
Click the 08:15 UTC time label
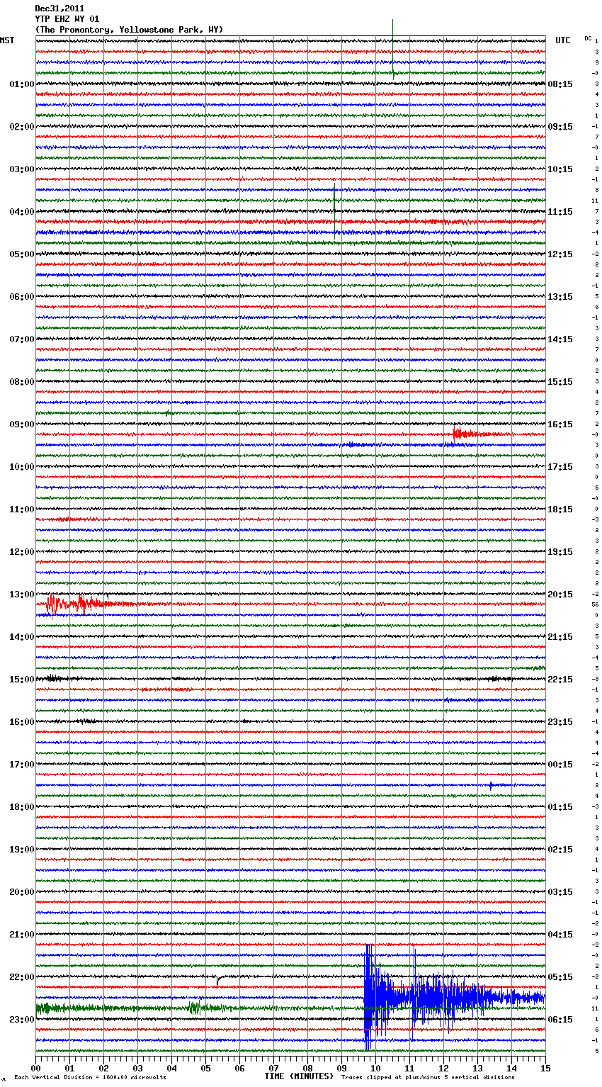[x=560, y=84]
